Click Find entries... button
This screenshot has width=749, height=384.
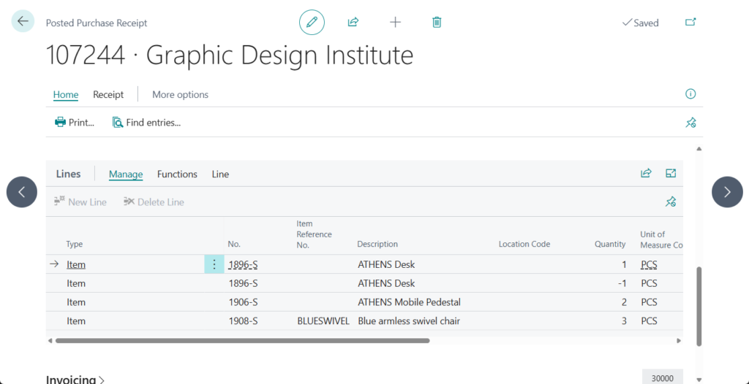146,123
